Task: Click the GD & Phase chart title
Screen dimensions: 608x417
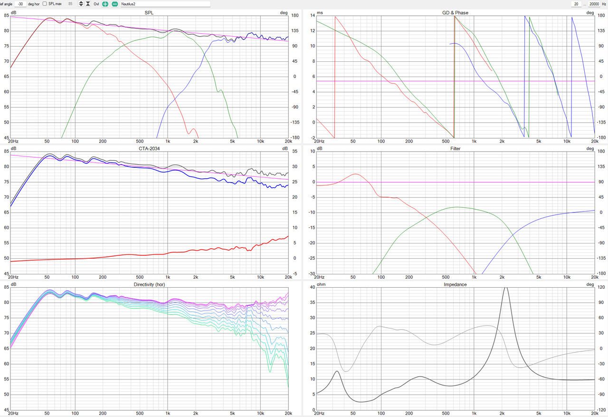Action: pyautogui.click(x=455, y=12)
